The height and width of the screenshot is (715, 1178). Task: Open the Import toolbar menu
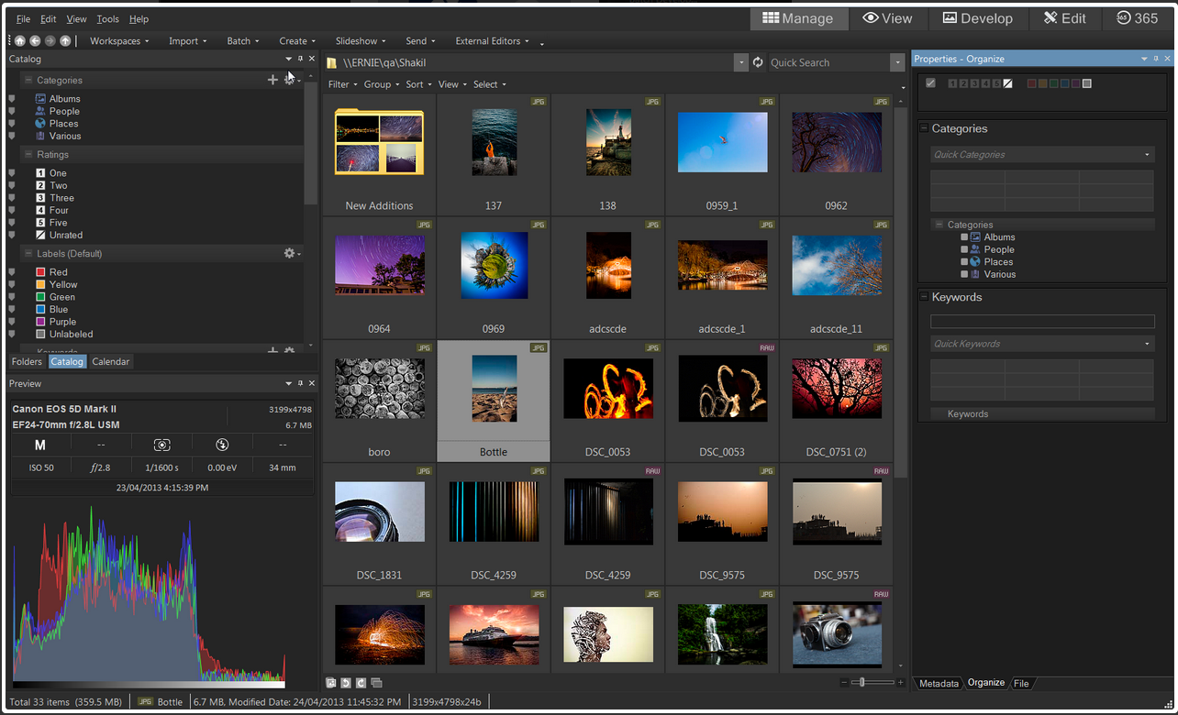pos(187,41)
